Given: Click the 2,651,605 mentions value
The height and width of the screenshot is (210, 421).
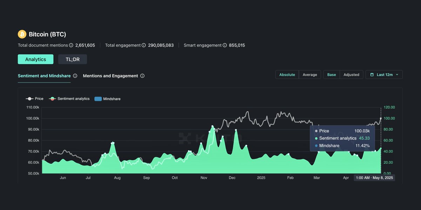Looking at the screenshot, I should (85, 45).
